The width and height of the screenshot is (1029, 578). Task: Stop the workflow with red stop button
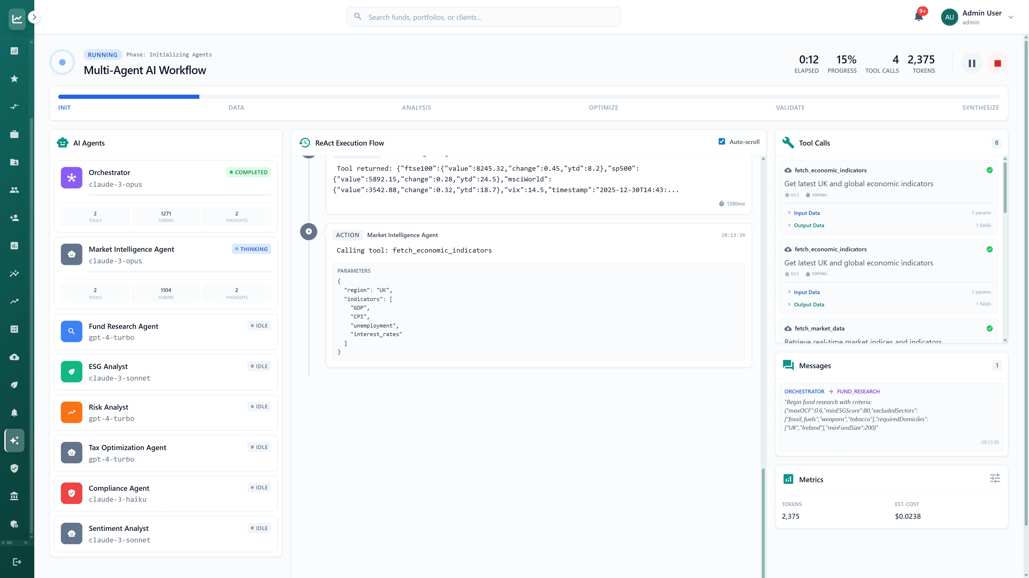click(997, 63)
